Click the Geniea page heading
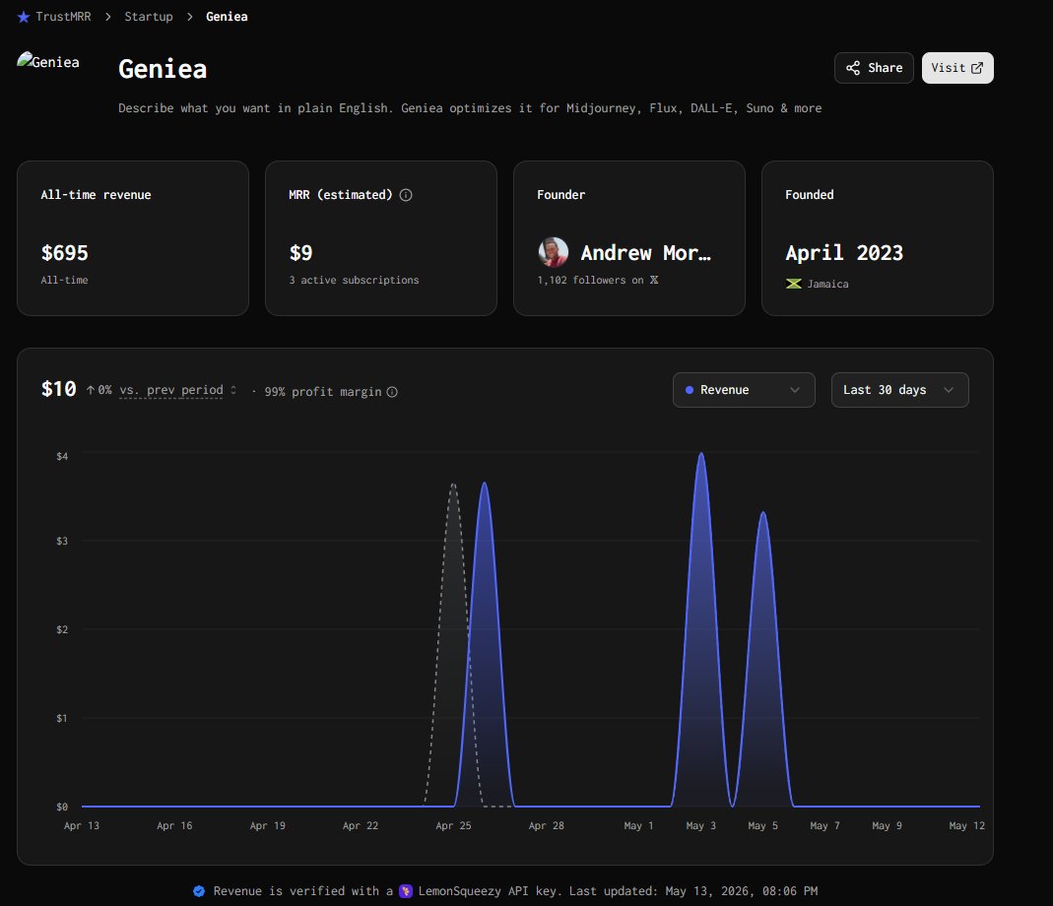 tap(163, 69)
